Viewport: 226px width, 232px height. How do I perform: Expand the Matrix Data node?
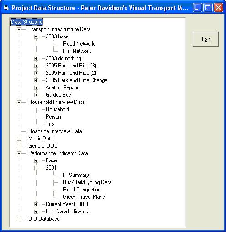pyautogui.click(x=19, y=139)
